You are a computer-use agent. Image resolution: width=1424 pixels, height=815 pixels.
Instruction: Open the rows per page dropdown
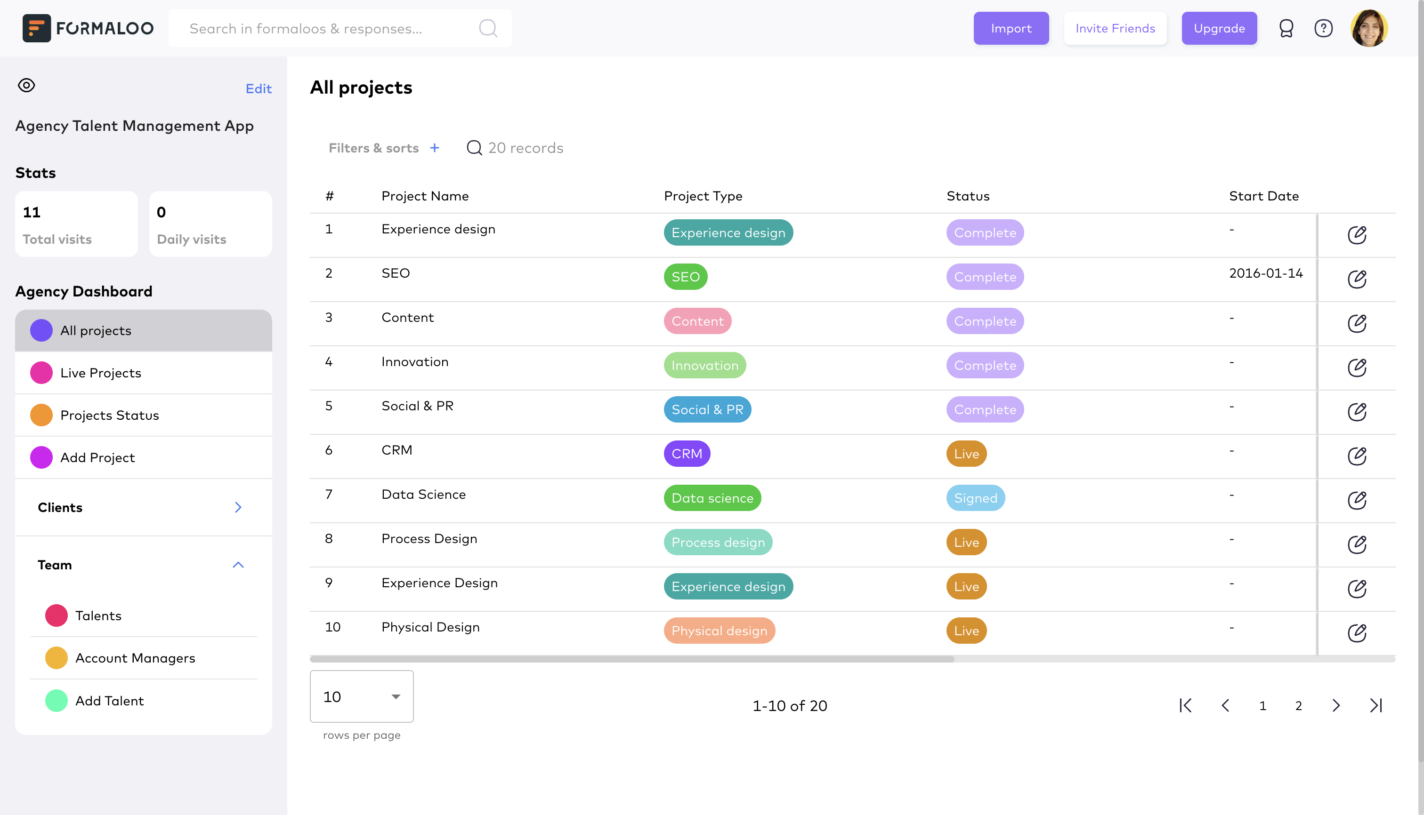(362, 696)
